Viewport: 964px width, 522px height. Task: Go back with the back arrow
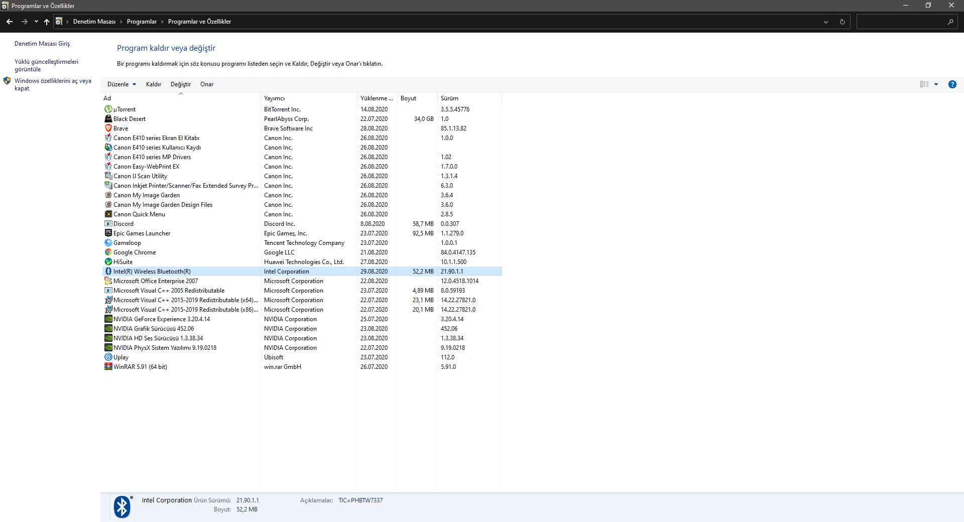9,22
